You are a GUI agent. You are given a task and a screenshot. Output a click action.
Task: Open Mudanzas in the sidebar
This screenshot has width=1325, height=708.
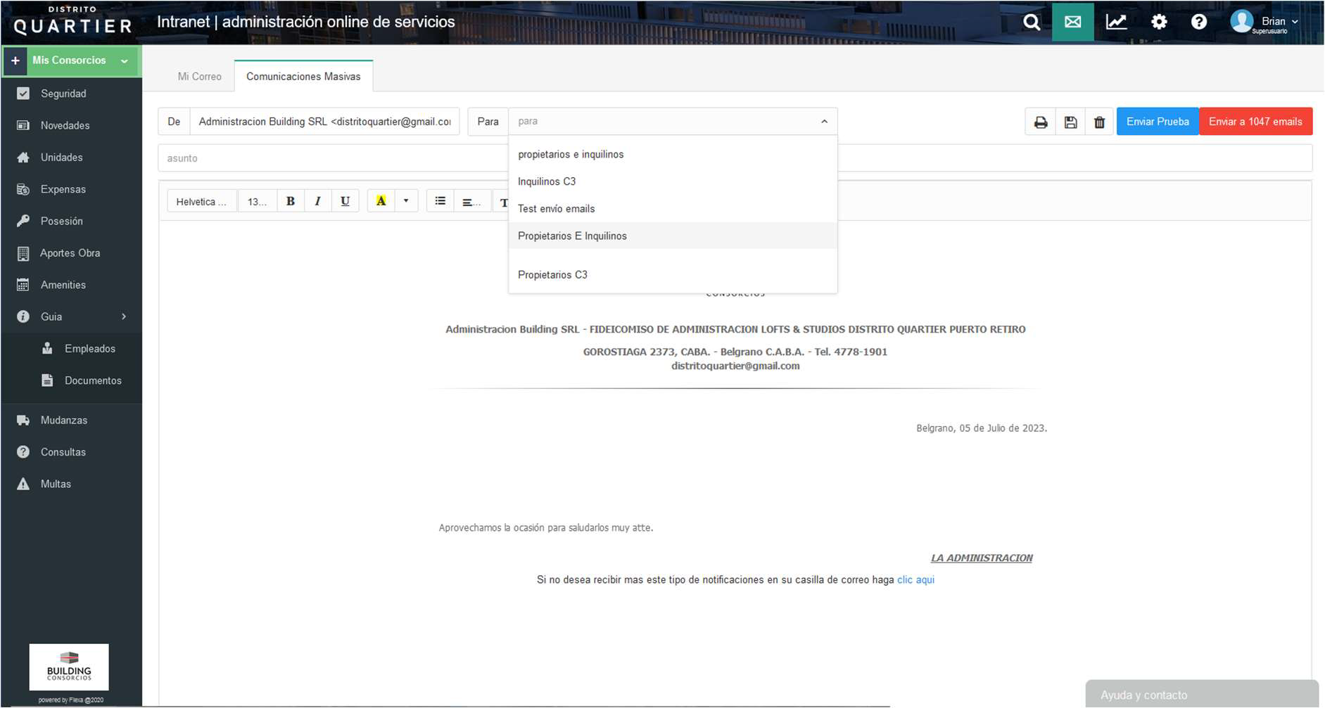pyautogui.click(x=71, y=420)
